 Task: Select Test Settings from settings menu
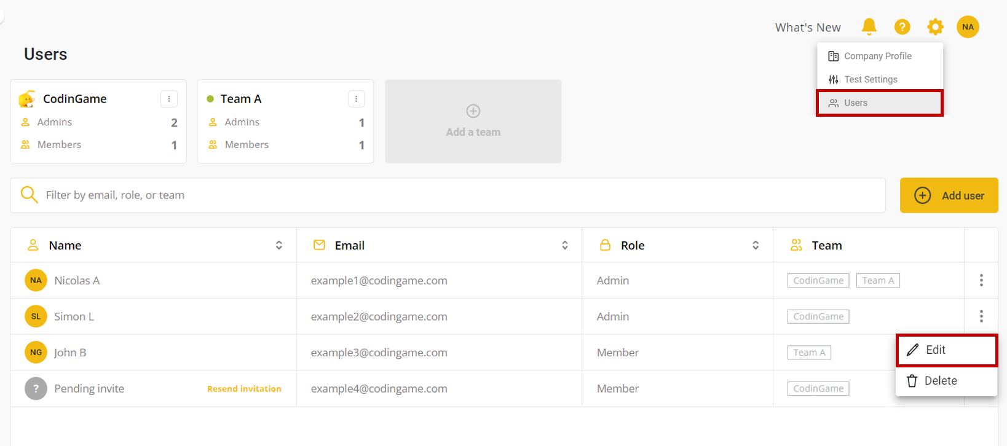pos(871,79)
